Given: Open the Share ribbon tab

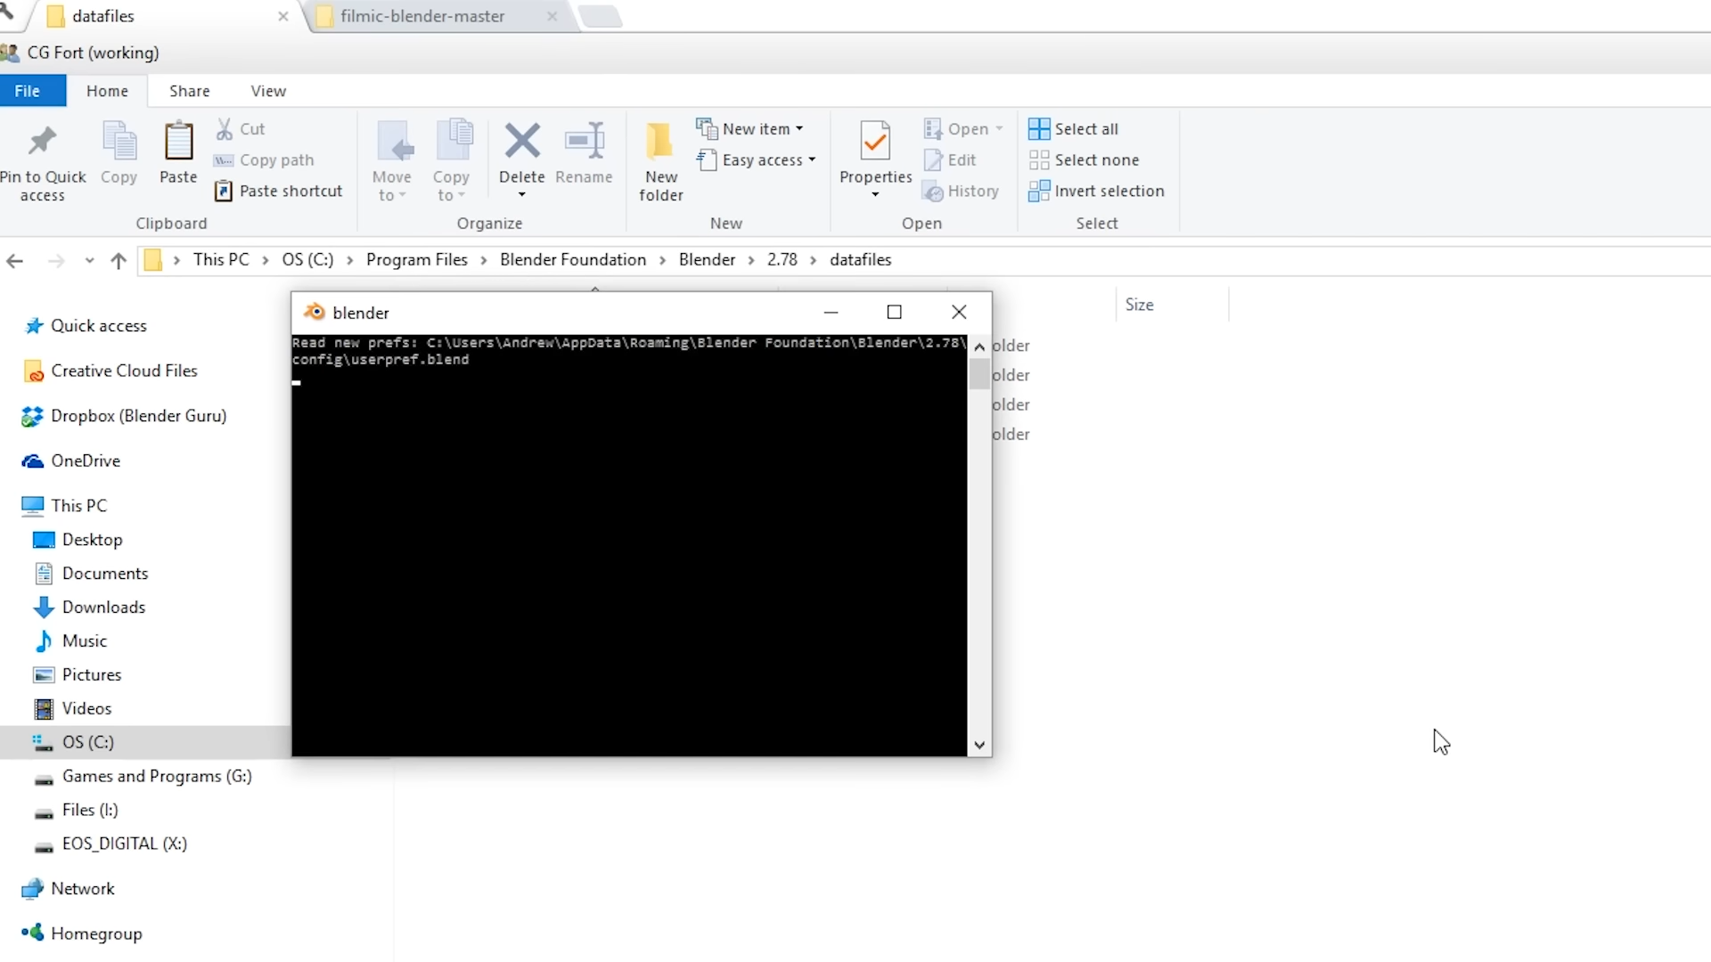Looking at the screenshot, I should [x=190, y=91].
